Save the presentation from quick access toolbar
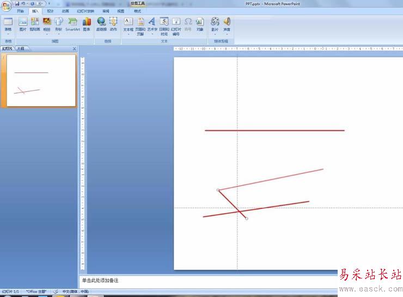 click(17, 4)
